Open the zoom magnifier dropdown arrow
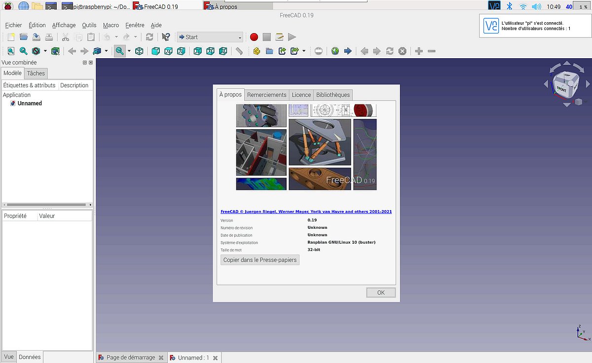The image size is (592, 363). click(129, 51)
